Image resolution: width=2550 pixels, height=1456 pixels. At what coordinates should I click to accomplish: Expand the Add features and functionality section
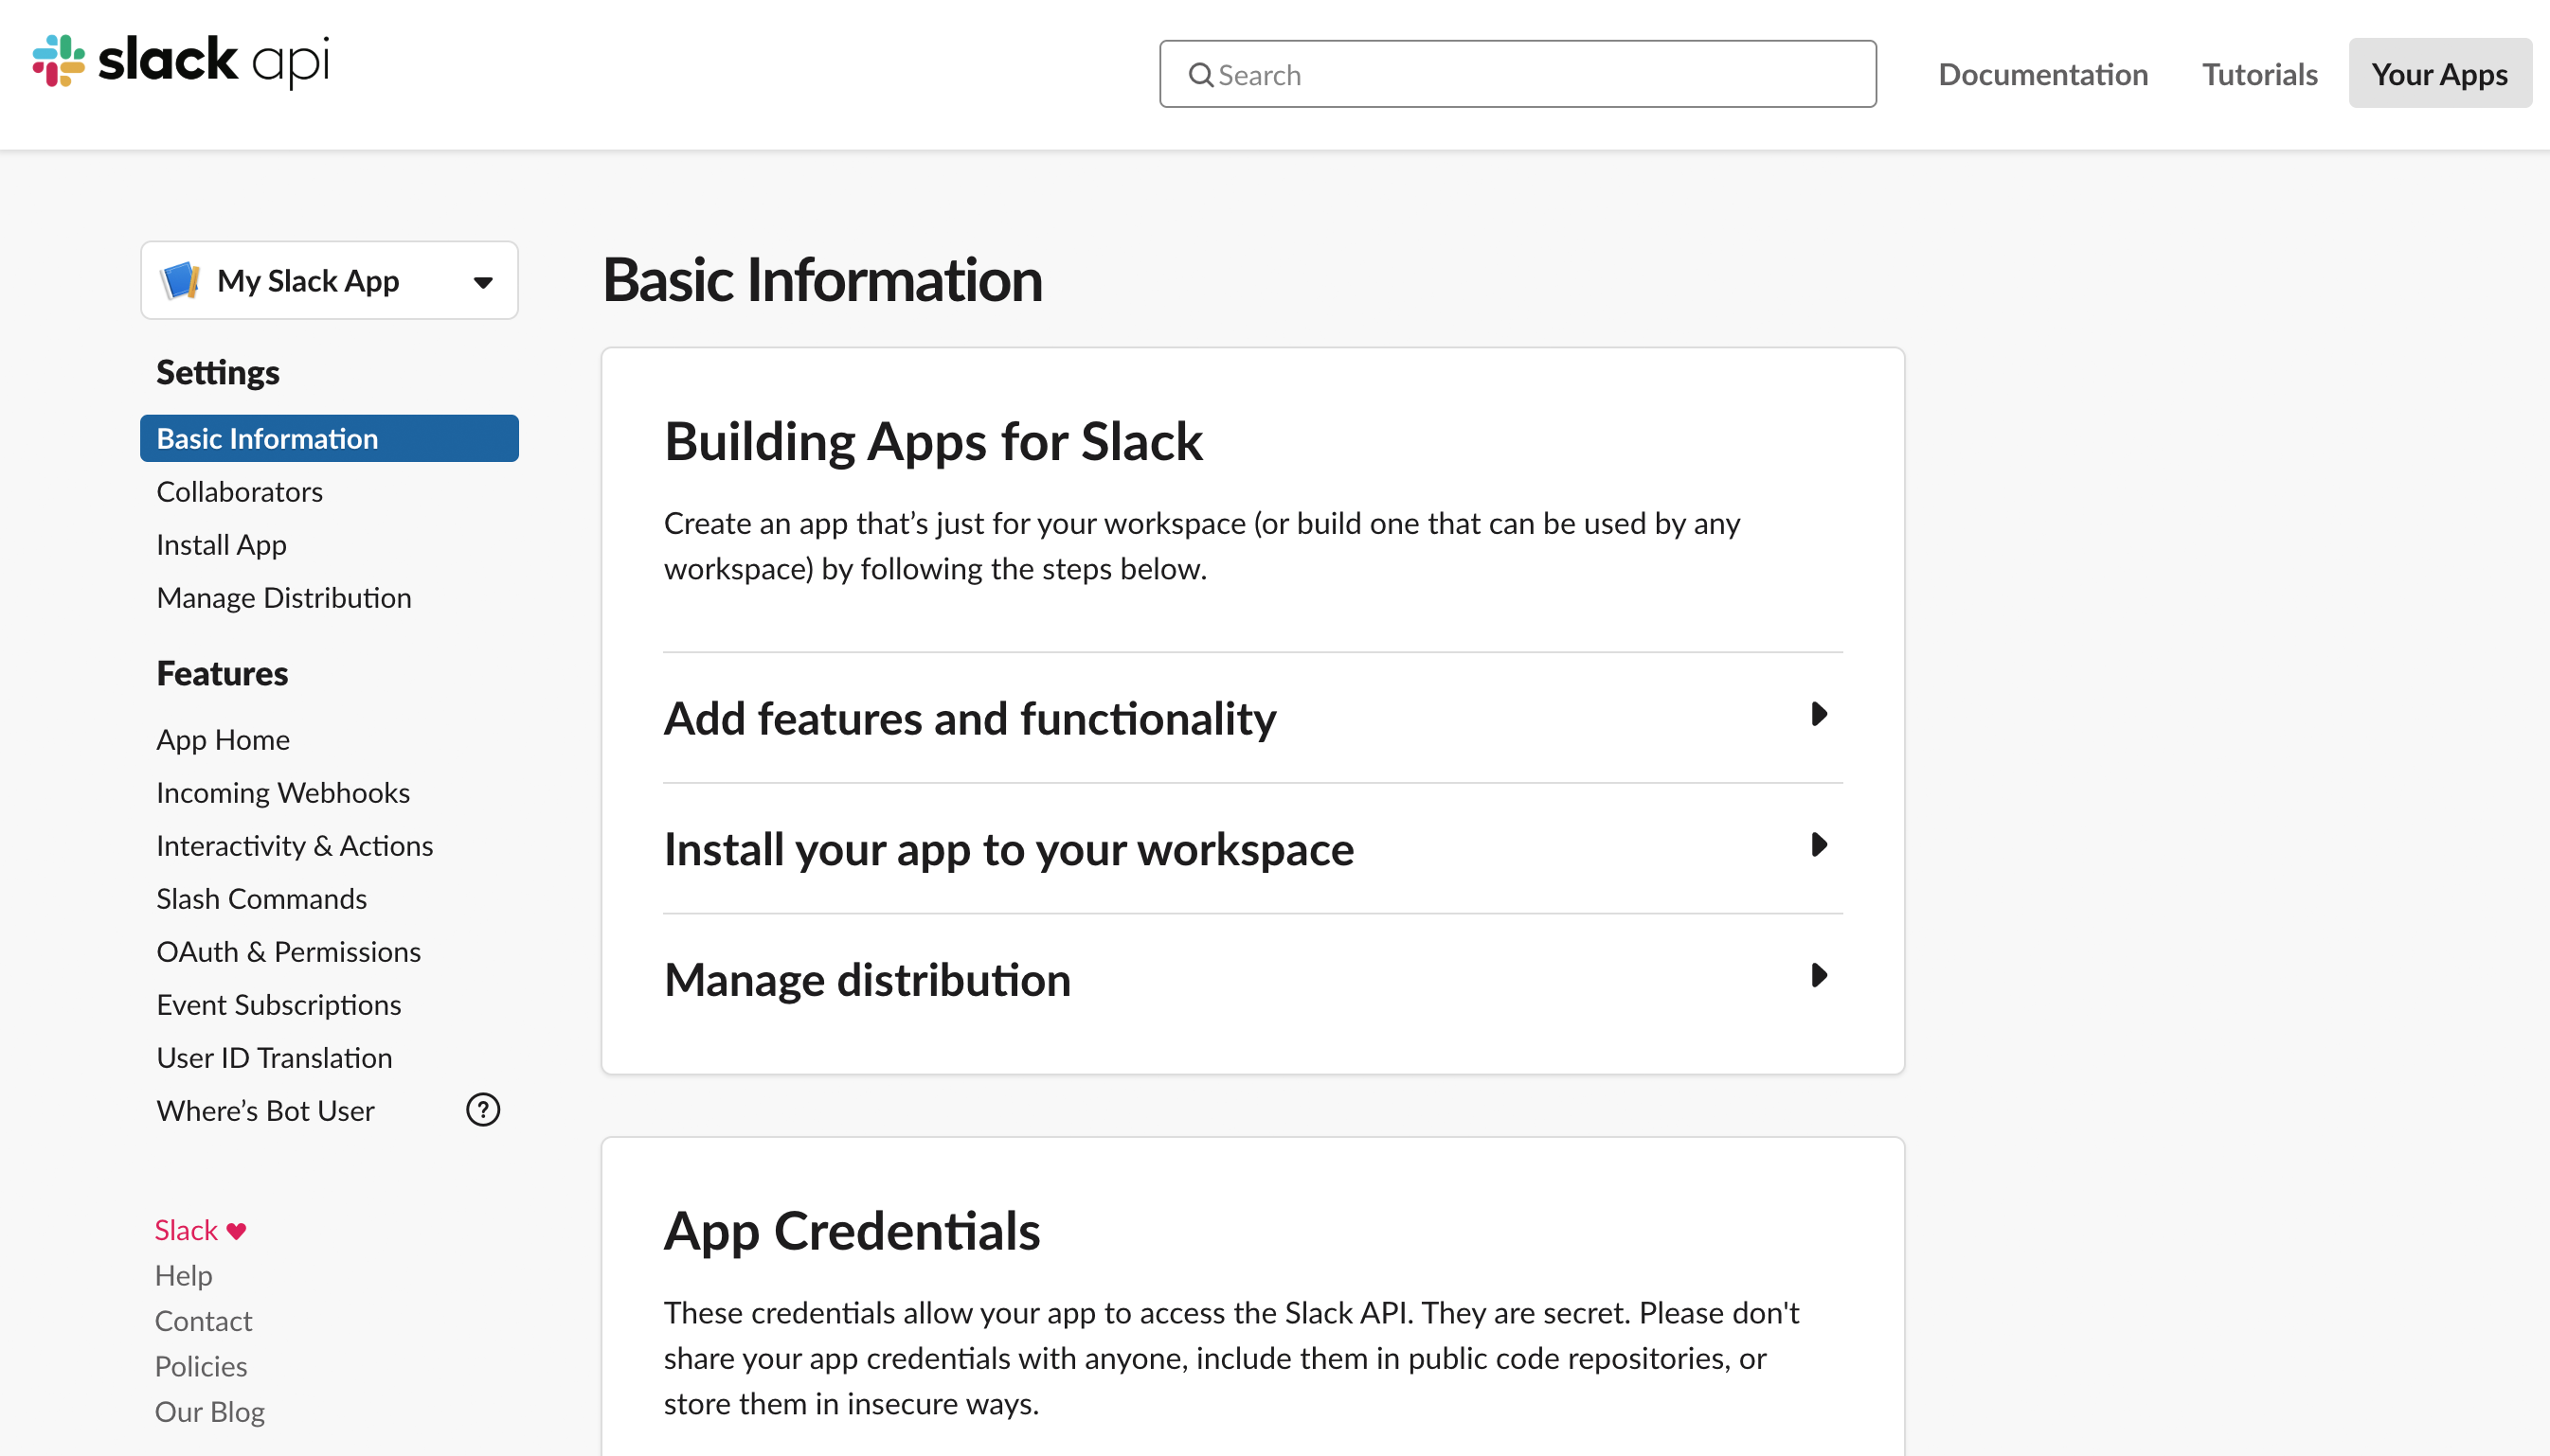(x=969, y=717)
